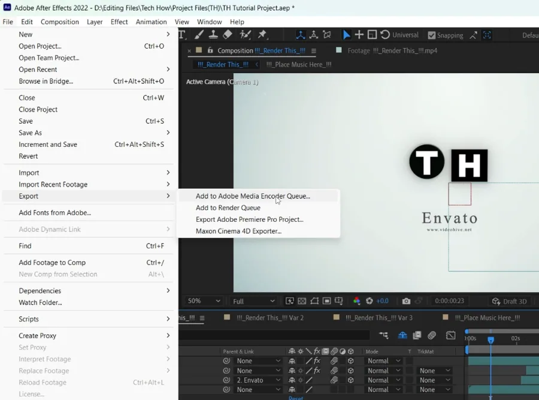Toggle the Transparency Grid in viewer

pos(302,301)
